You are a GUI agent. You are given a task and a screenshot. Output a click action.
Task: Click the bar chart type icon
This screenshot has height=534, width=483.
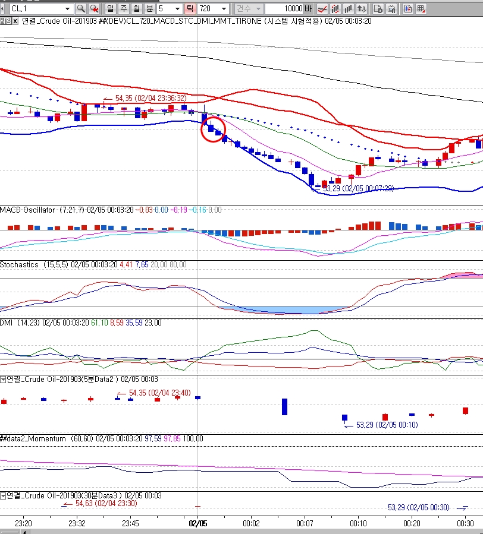(x=348, y=9)
